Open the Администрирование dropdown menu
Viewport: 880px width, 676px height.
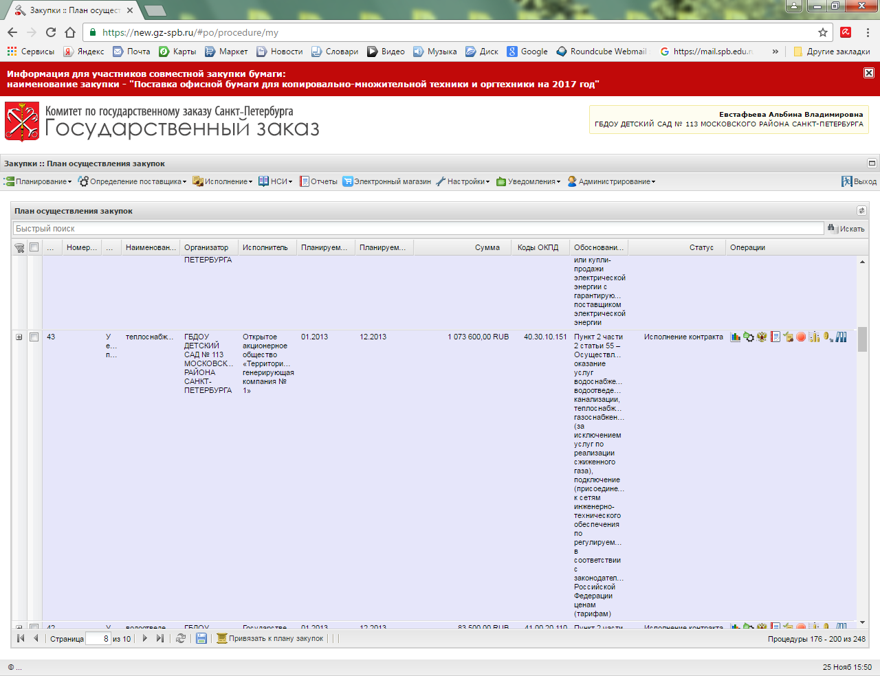(612, 181)
